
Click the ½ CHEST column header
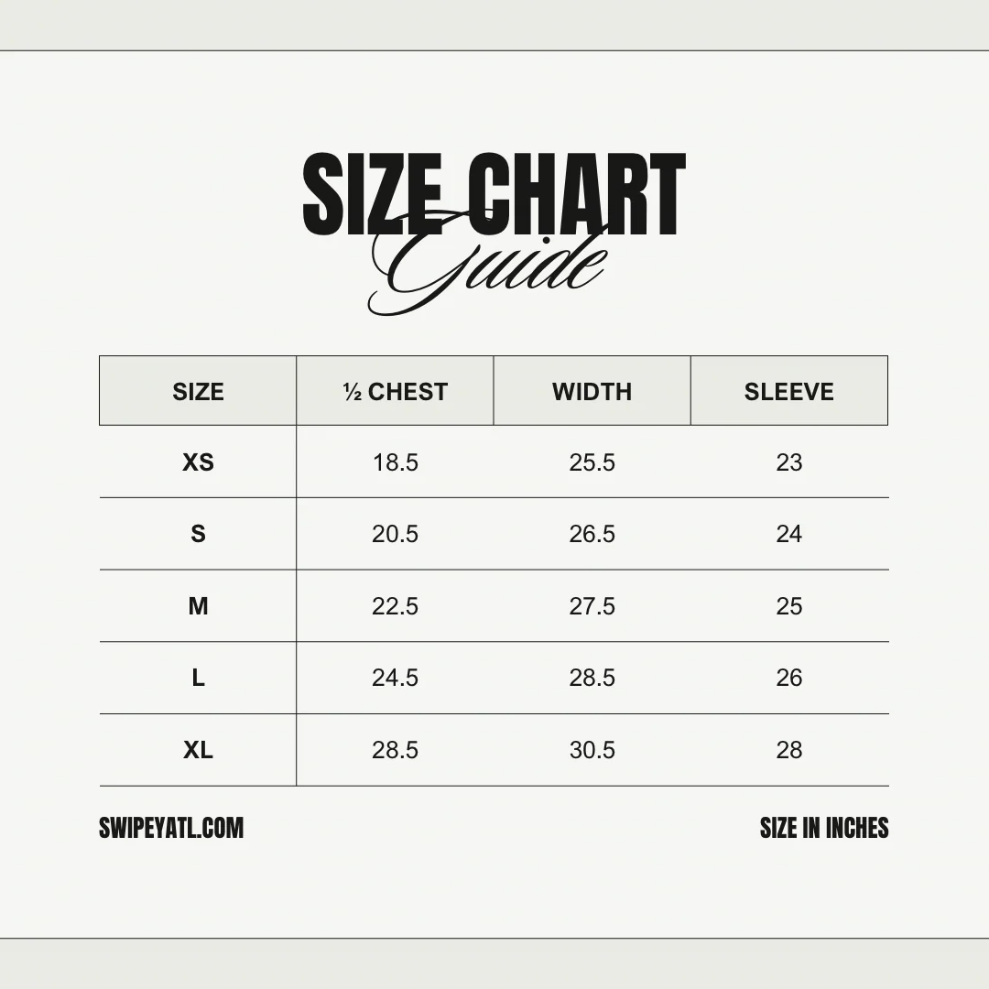[x=395, y=392]
